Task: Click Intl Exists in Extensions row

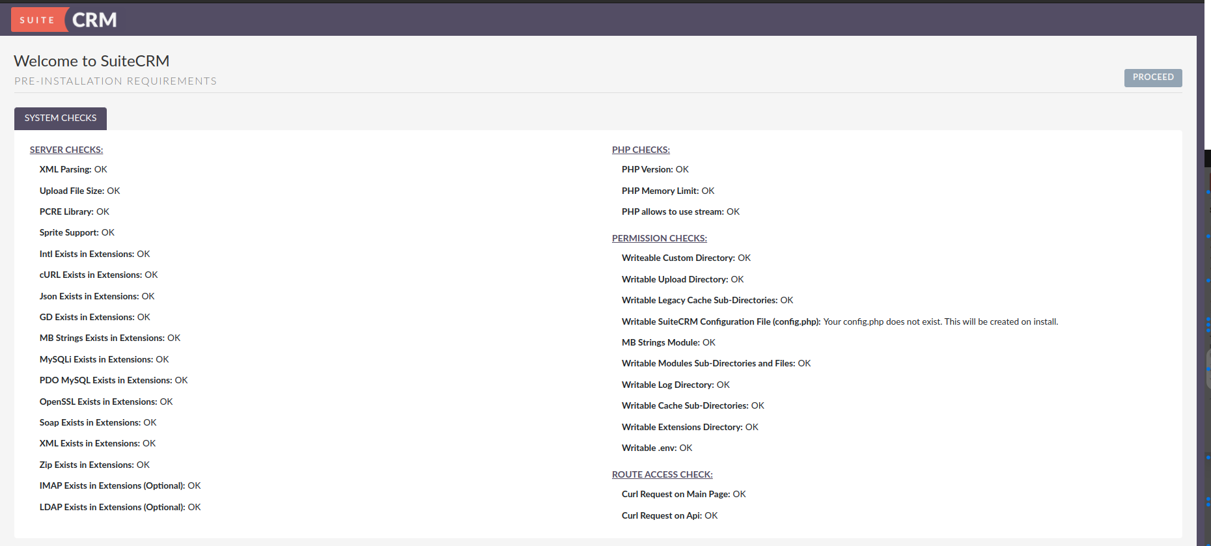Action: coord(94,254)
